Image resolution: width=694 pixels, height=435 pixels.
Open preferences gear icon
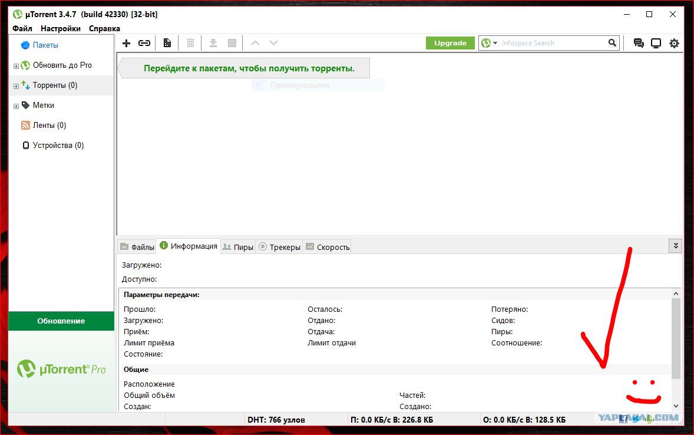(674, 43)
